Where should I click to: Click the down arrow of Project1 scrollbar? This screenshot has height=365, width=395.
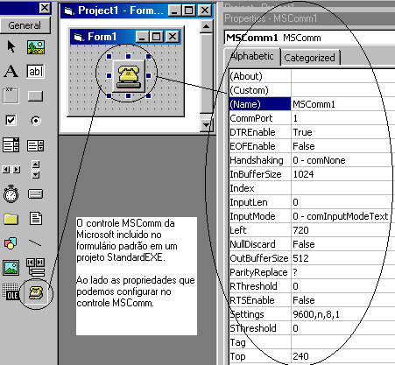point(207,125)
